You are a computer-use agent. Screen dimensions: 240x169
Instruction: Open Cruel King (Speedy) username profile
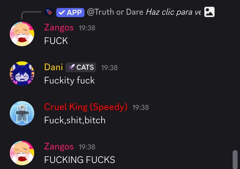pos(86,107)
